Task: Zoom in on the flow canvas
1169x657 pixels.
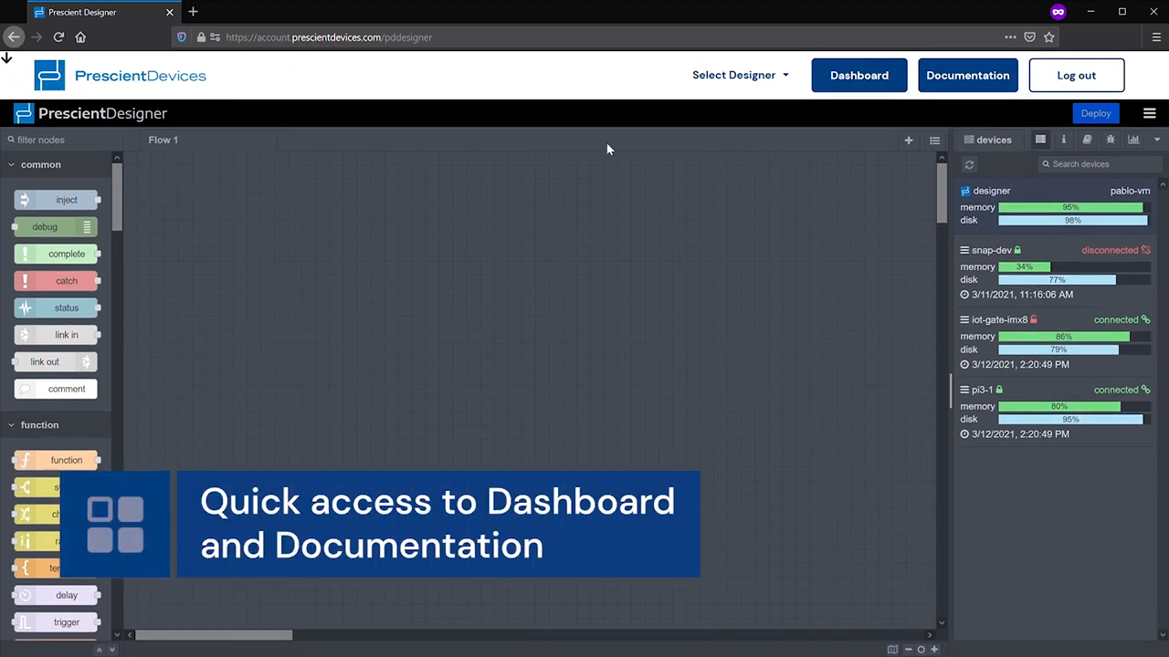Action: [933, 649]
